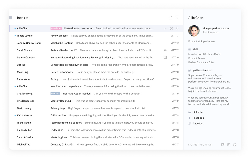Click the Twitter bird icon next to @allierachelchan
The image size is (250, 159).
tap(190, 70)
